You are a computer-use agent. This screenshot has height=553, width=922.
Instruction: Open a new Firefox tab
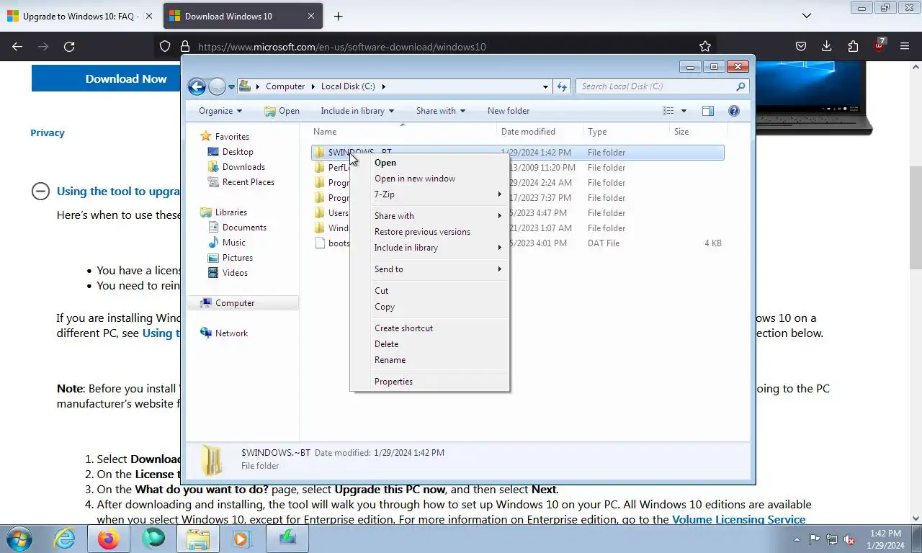click(338, 16)
